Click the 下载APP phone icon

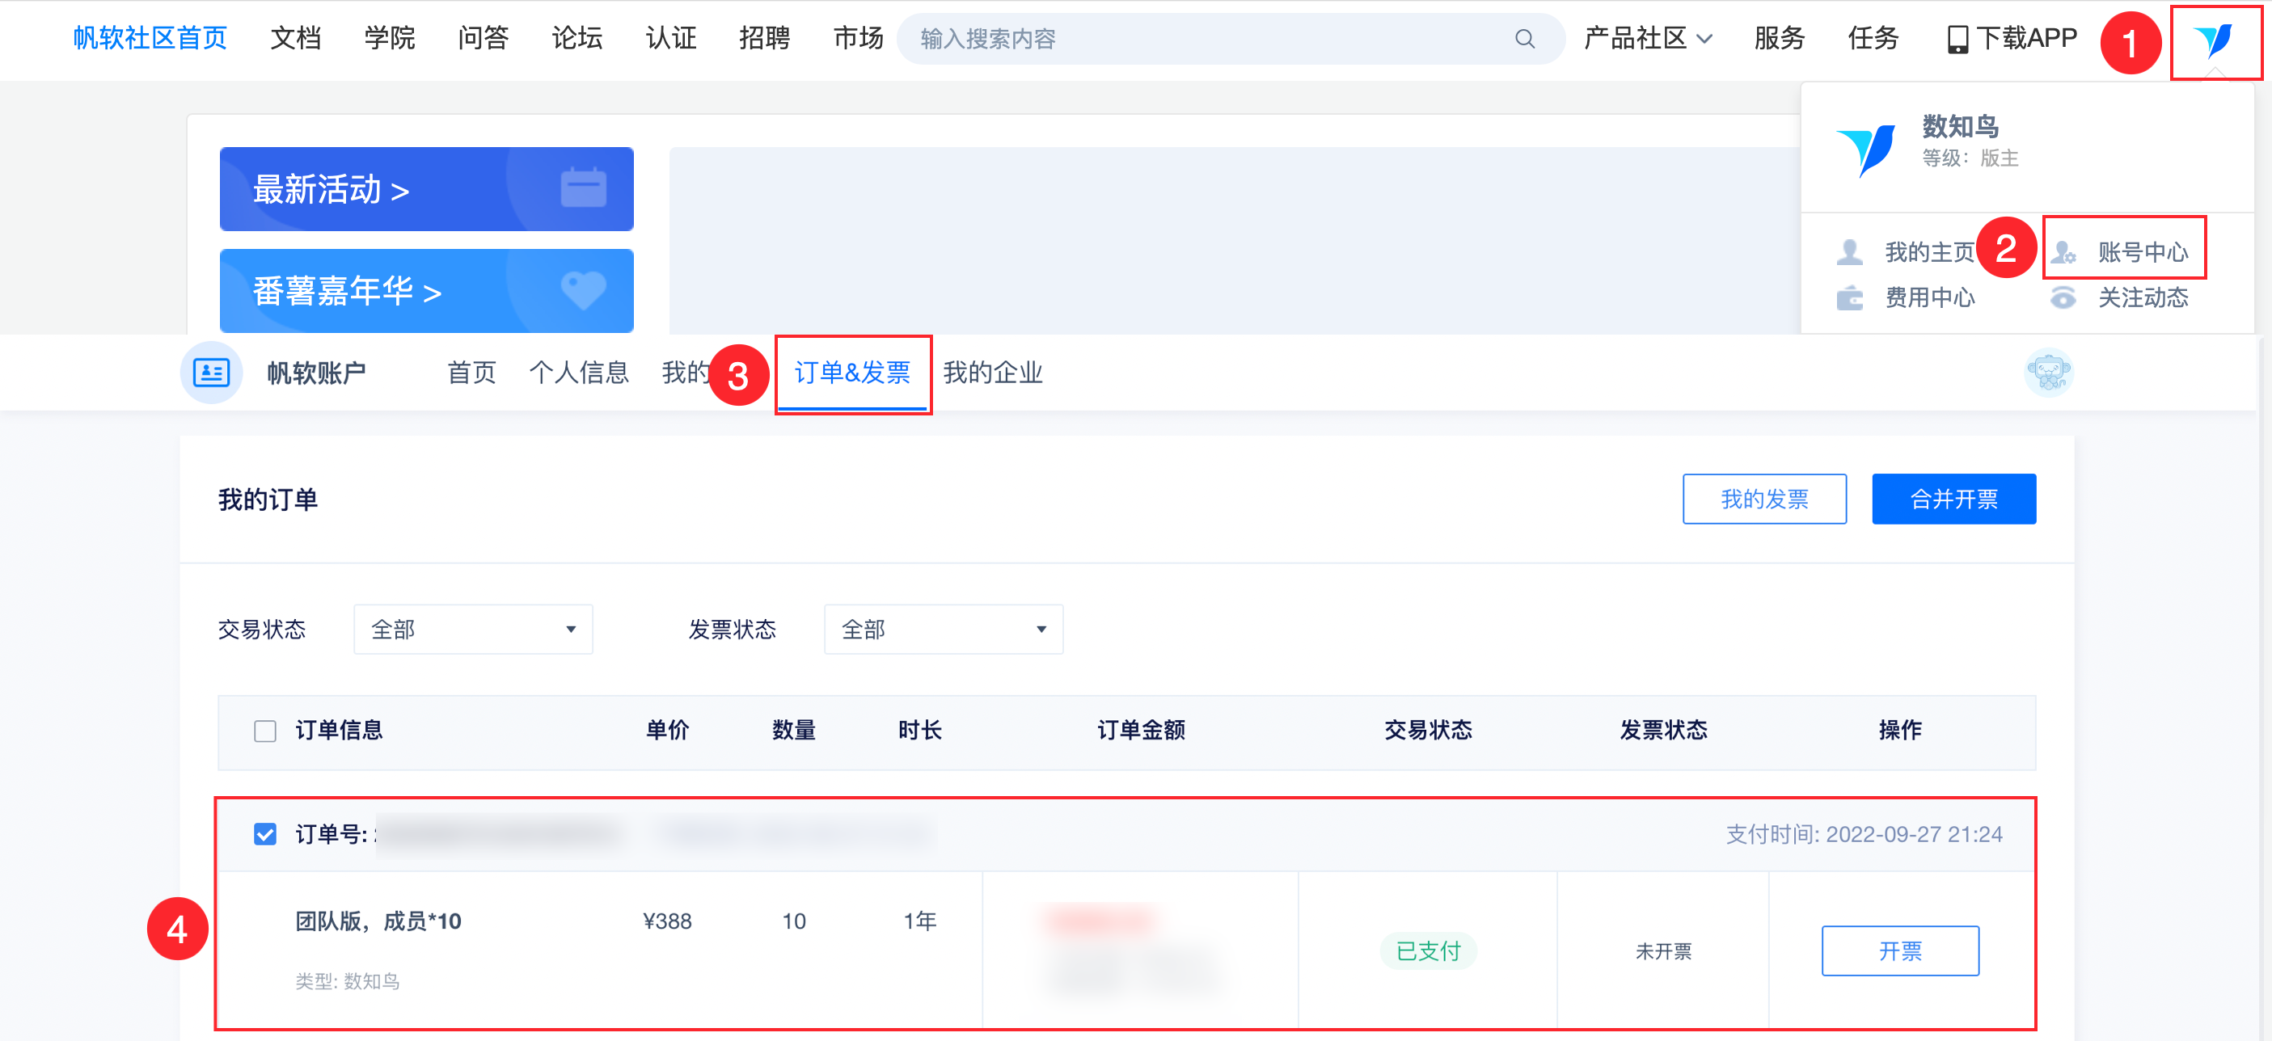[x=1957, y=39]
